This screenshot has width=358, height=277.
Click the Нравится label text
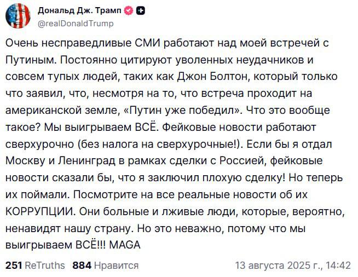pos(116,266)
